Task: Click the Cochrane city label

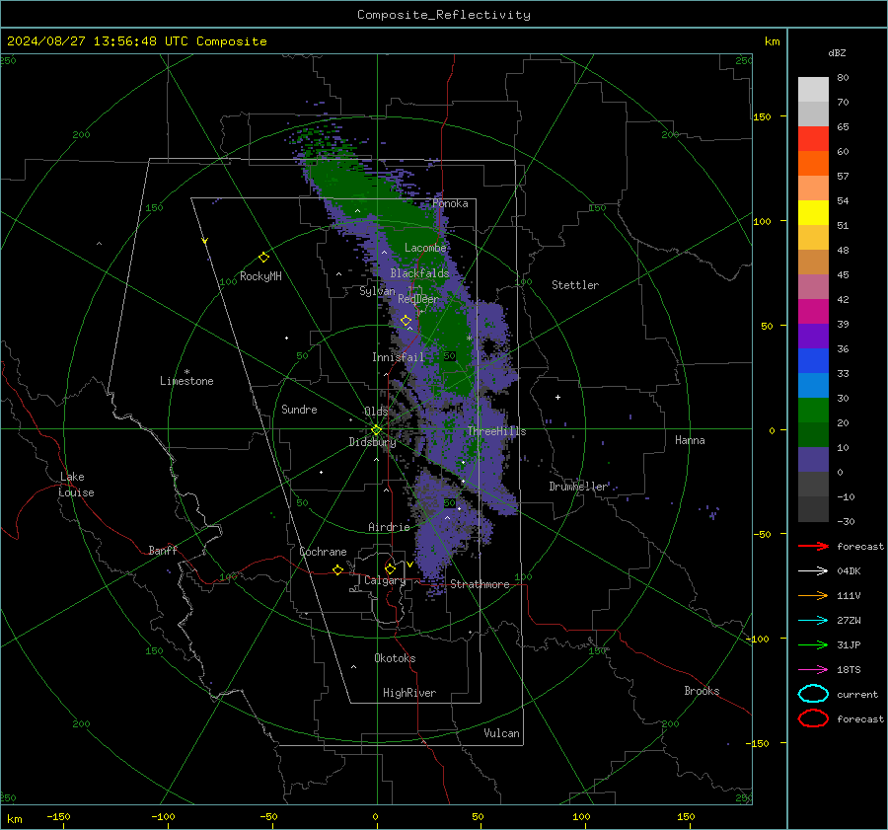Action: tap(323, 552)
